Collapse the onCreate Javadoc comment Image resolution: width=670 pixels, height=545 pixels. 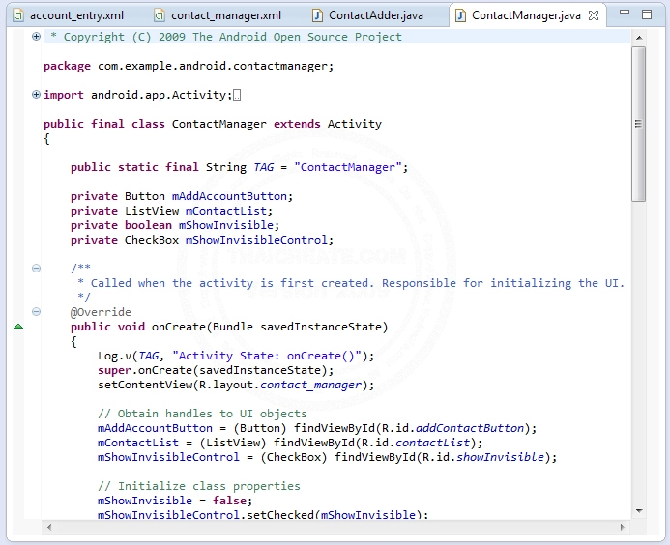tap(37, 269)
